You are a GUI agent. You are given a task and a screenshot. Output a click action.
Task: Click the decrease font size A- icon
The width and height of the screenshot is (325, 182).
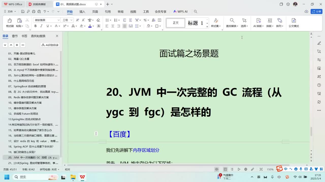84,20
